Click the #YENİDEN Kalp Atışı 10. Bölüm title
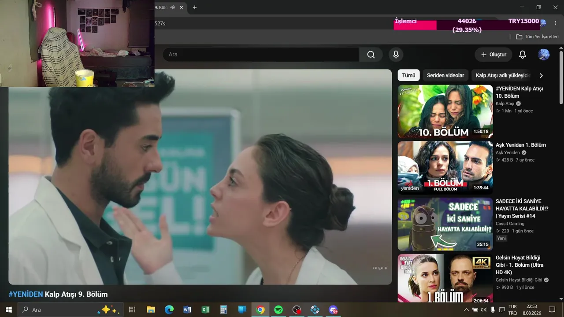Image resolution: width=564 pixels, height=317 pixels. 519,92
